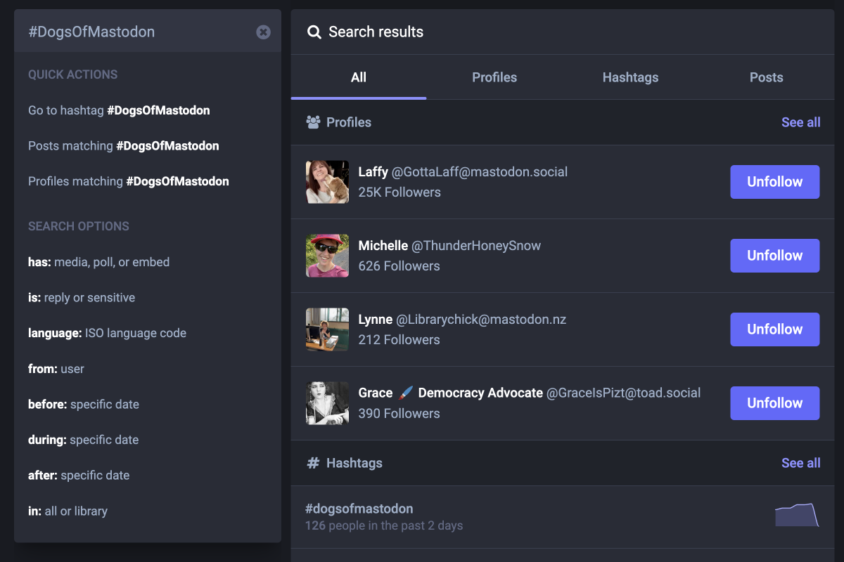The height and width of the screenshot is (562, 844).
Task: Click the SEARCH OPTIONS label
Action: (79, 226)
